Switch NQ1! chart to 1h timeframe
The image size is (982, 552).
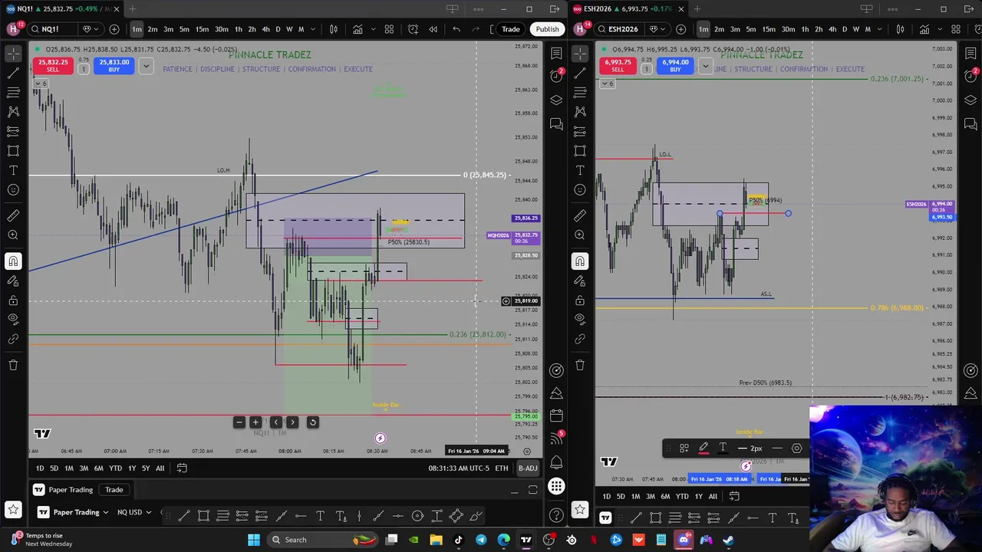coord(238,29)
